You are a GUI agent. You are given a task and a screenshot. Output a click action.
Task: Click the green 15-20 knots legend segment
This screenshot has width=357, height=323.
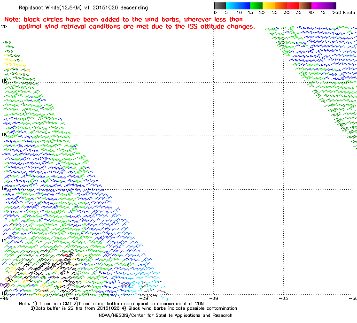(x=256, y=6)
